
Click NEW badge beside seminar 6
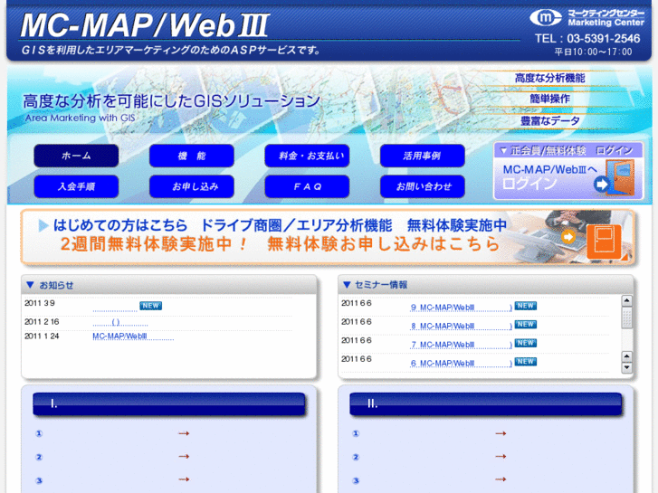[525, 361]
